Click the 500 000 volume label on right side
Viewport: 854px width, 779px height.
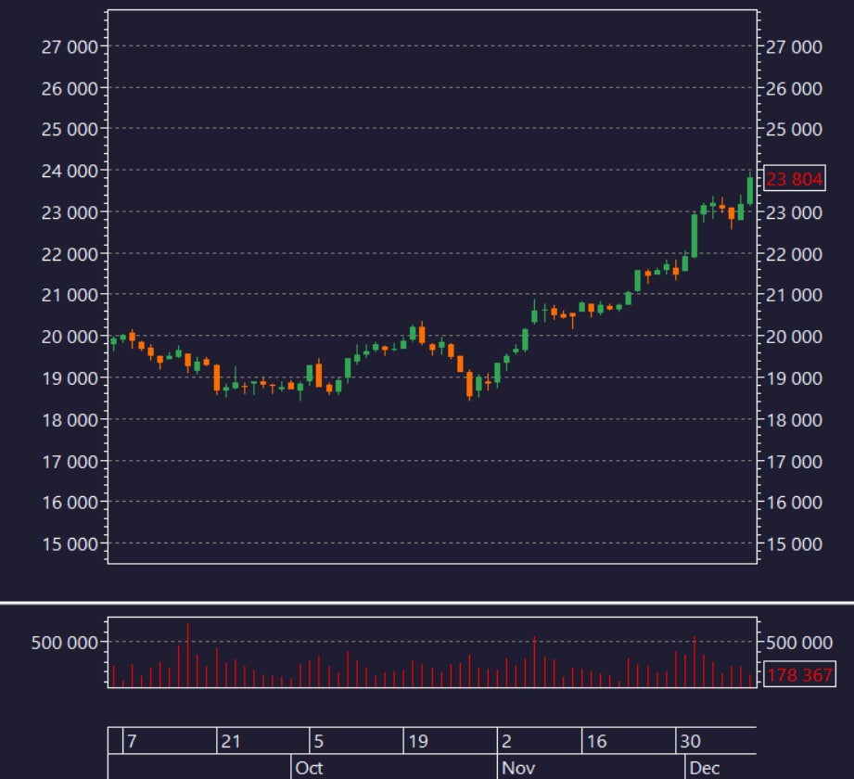(x=799, y=643)
